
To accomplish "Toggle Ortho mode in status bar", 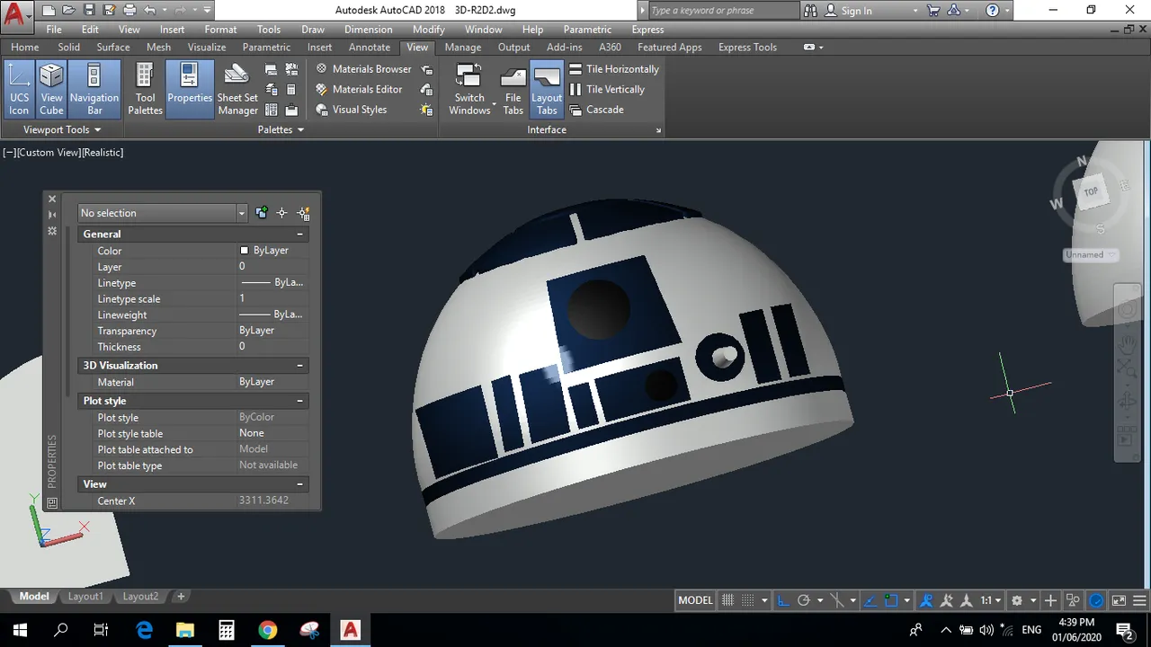I will 782,600.
